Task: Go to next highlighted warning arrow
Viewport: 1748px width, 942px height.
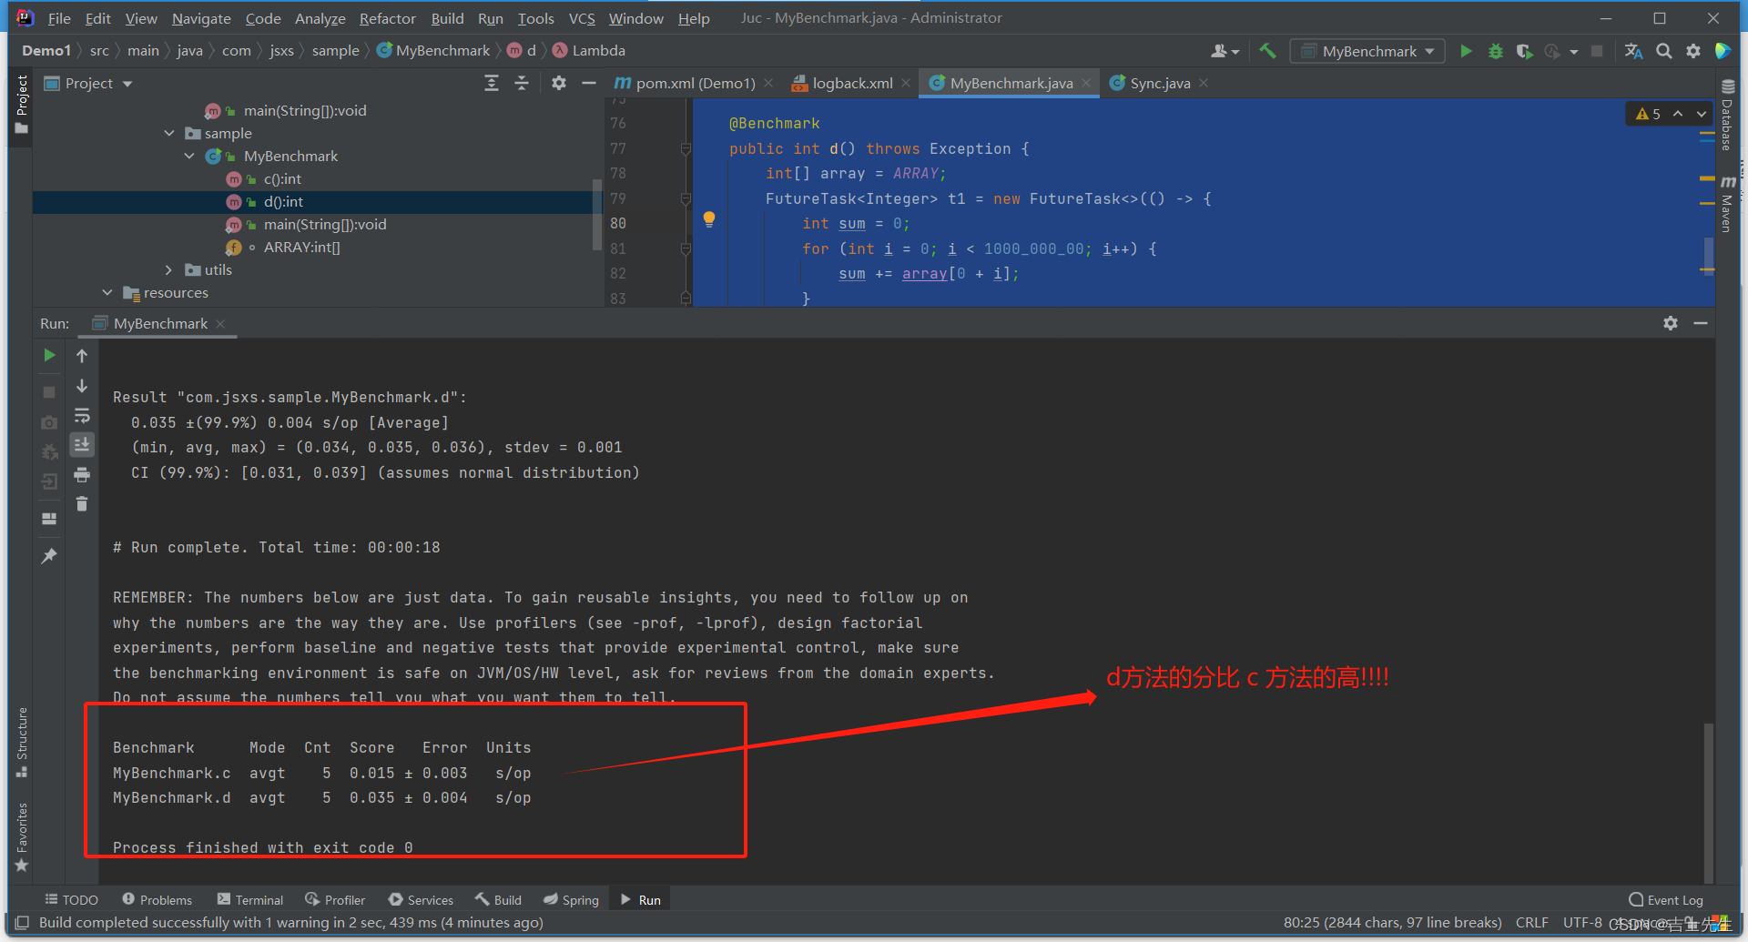Action: click(x=1701, y=114)
